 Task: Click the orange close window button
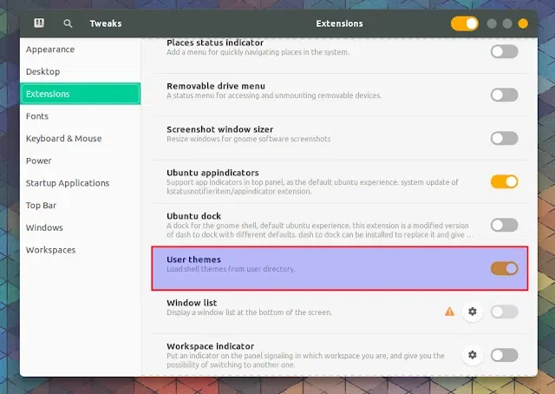pos(523,23)
